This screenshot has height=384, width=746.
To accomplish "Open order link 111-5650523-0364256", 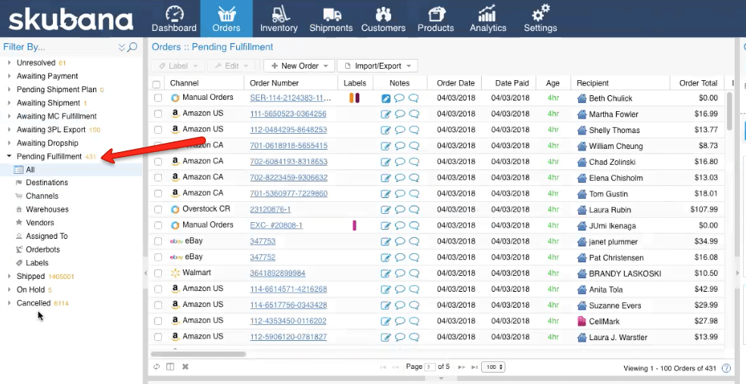I will [288, 113].
